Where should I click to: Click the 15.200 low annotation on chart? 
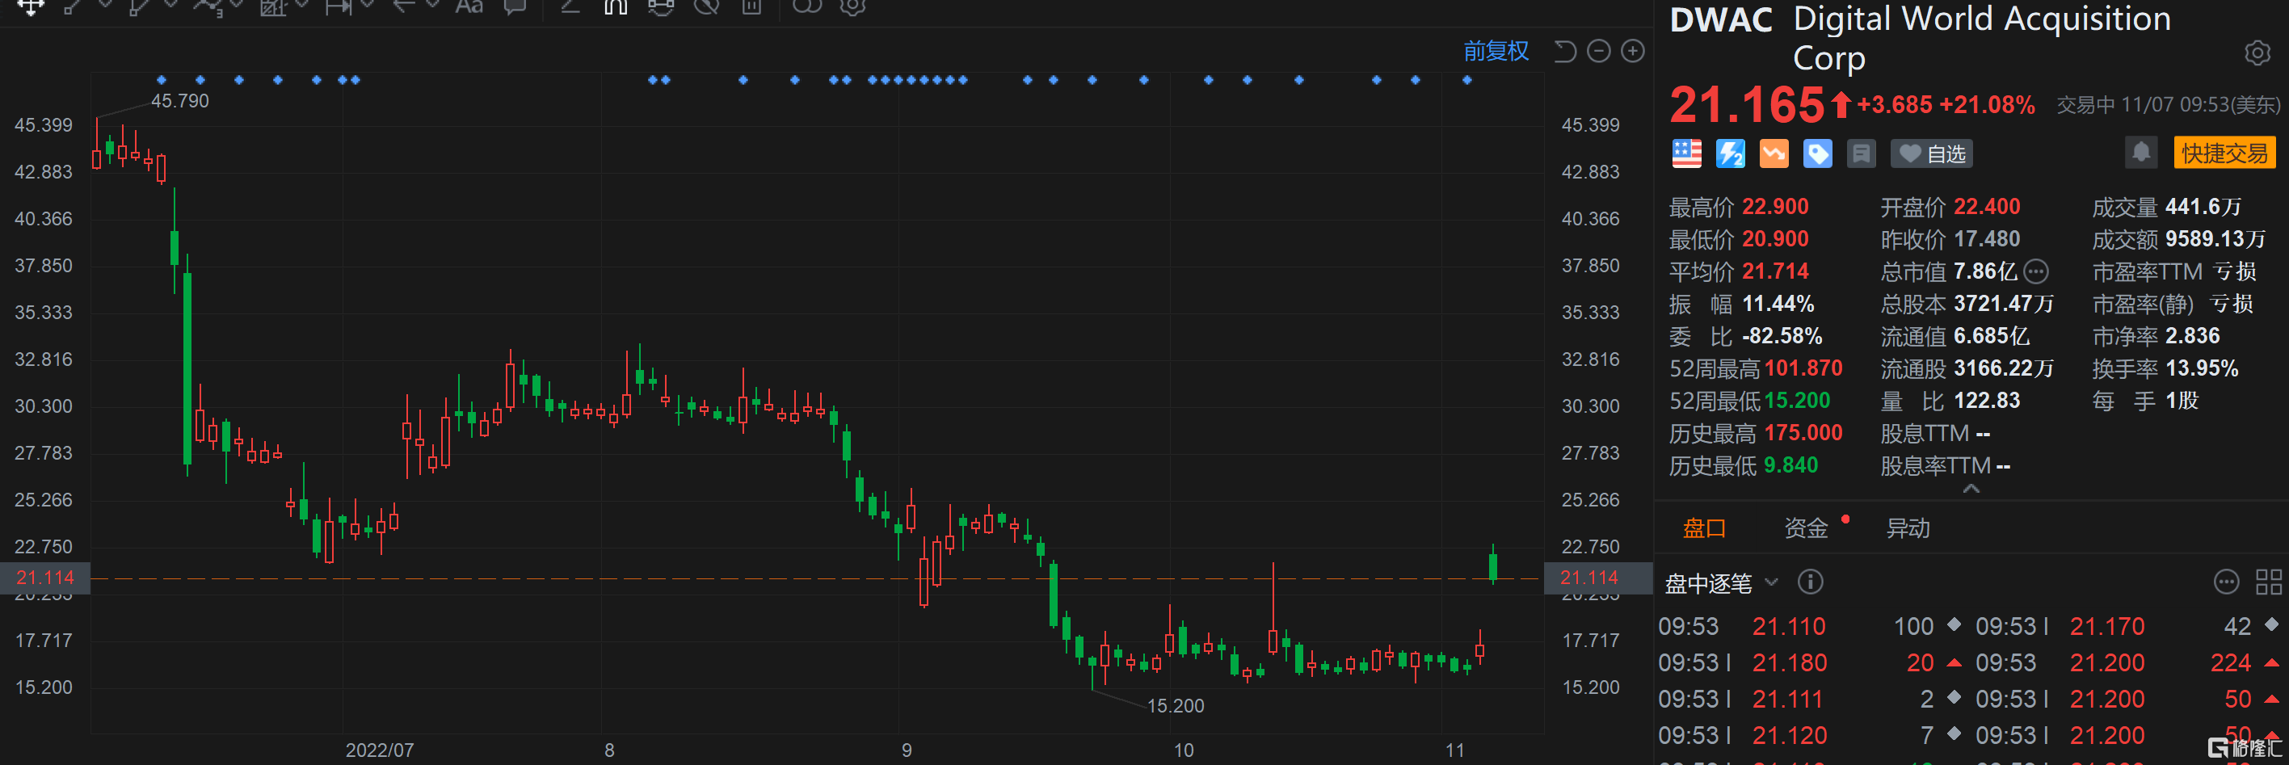coord(1176,706)
